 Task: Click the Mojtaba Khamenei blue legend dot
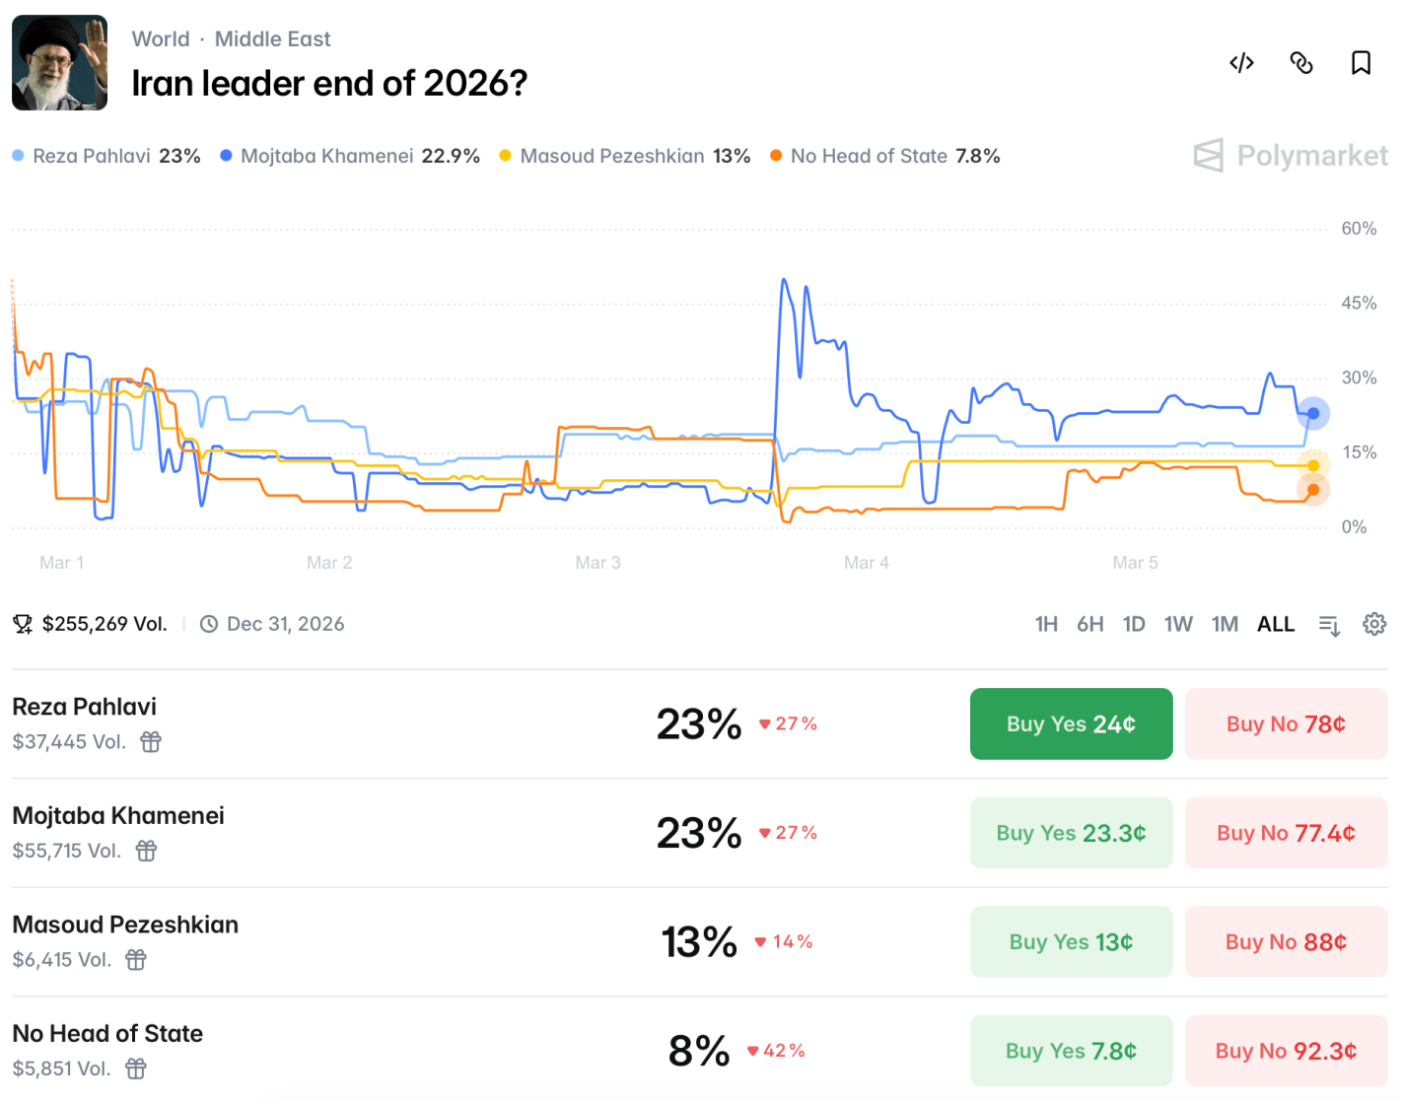point(227,156)
